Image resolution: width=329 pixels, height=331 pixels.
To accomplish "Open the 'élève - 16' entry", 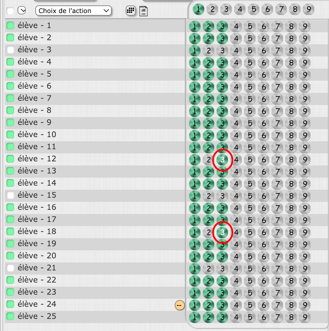I will coord(37,207).
